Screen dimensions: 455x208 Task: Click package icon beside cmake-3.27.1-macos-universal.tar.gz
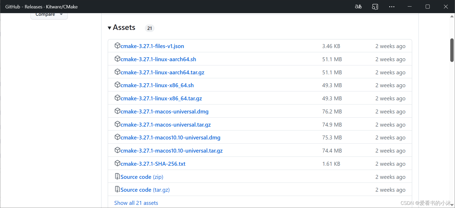point(117,124)
